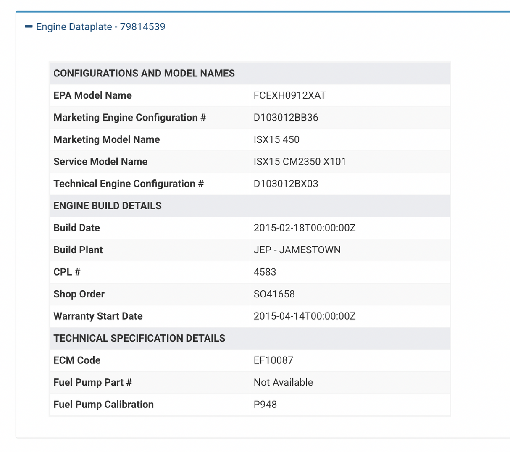The height and width of the screenshot is (452, 510).
Task: Click the Marketing Engine Configuration # label
Action: tap(130, 118)
